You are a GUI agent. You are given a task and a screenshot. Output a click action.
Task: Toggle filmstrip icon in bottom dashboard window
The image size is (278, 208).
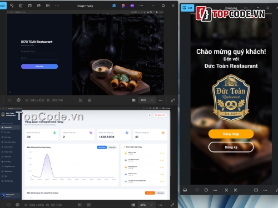pos(133,205)
